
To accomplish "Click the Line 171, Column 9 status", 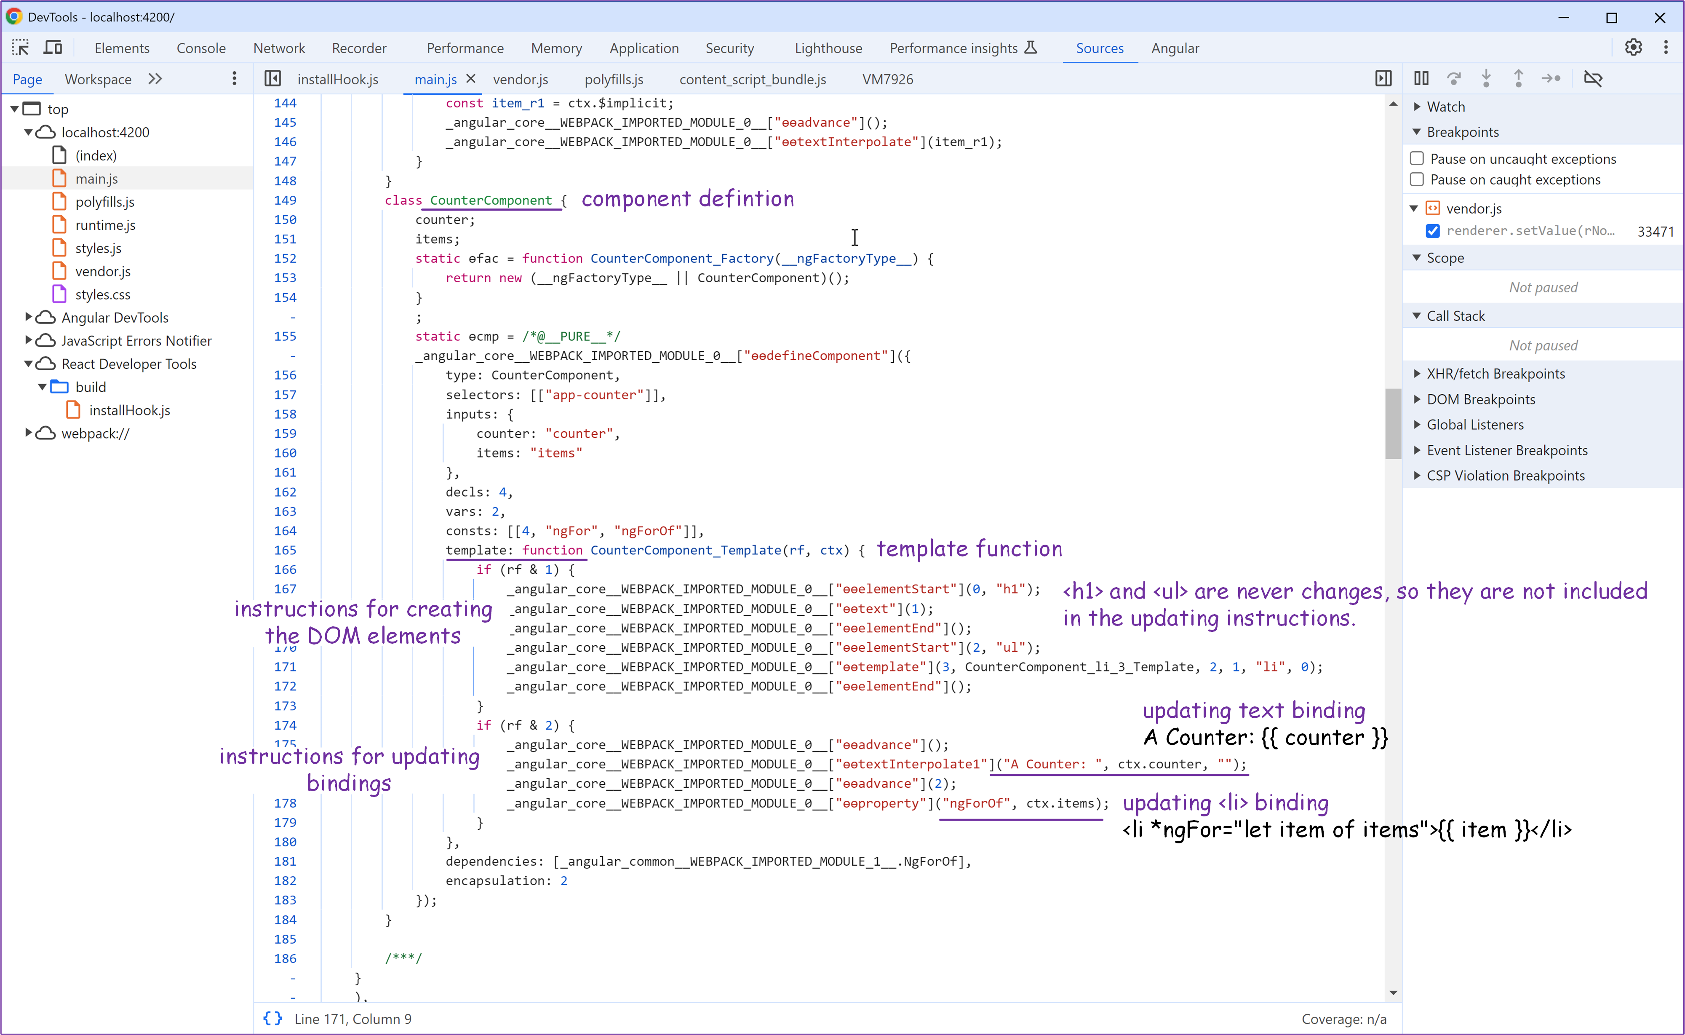I will tap(353, 1019).
